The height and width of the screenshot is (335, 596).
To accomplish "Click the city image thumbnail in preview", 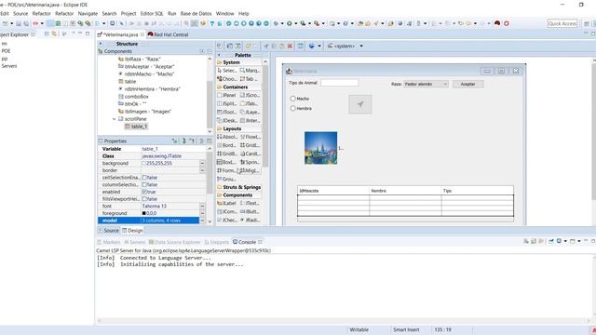I will click(x=320, y=148).
